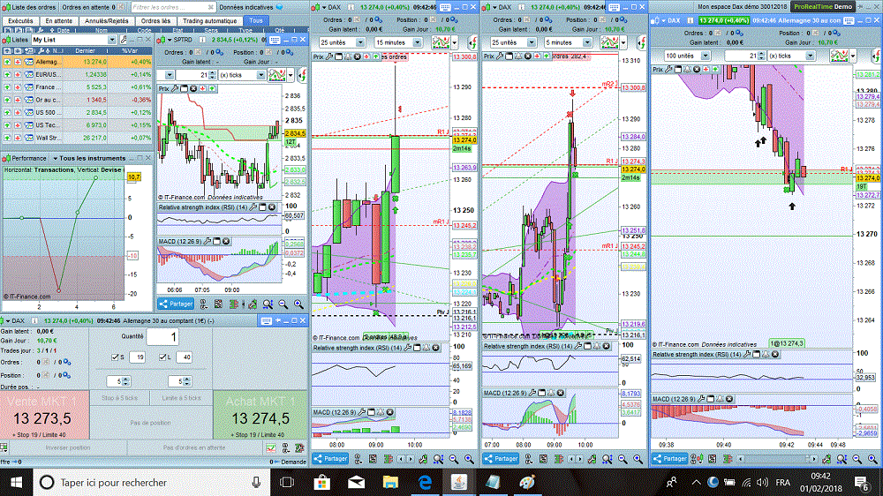Select the Ordres liés tab
Viewport: 883px width, 496px height.
(x=156, y=21)
